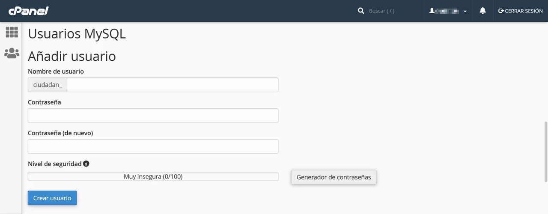Click the Contraseña input field
The image size is (548, 214).
pyautogui.click(x=153, y=116)
